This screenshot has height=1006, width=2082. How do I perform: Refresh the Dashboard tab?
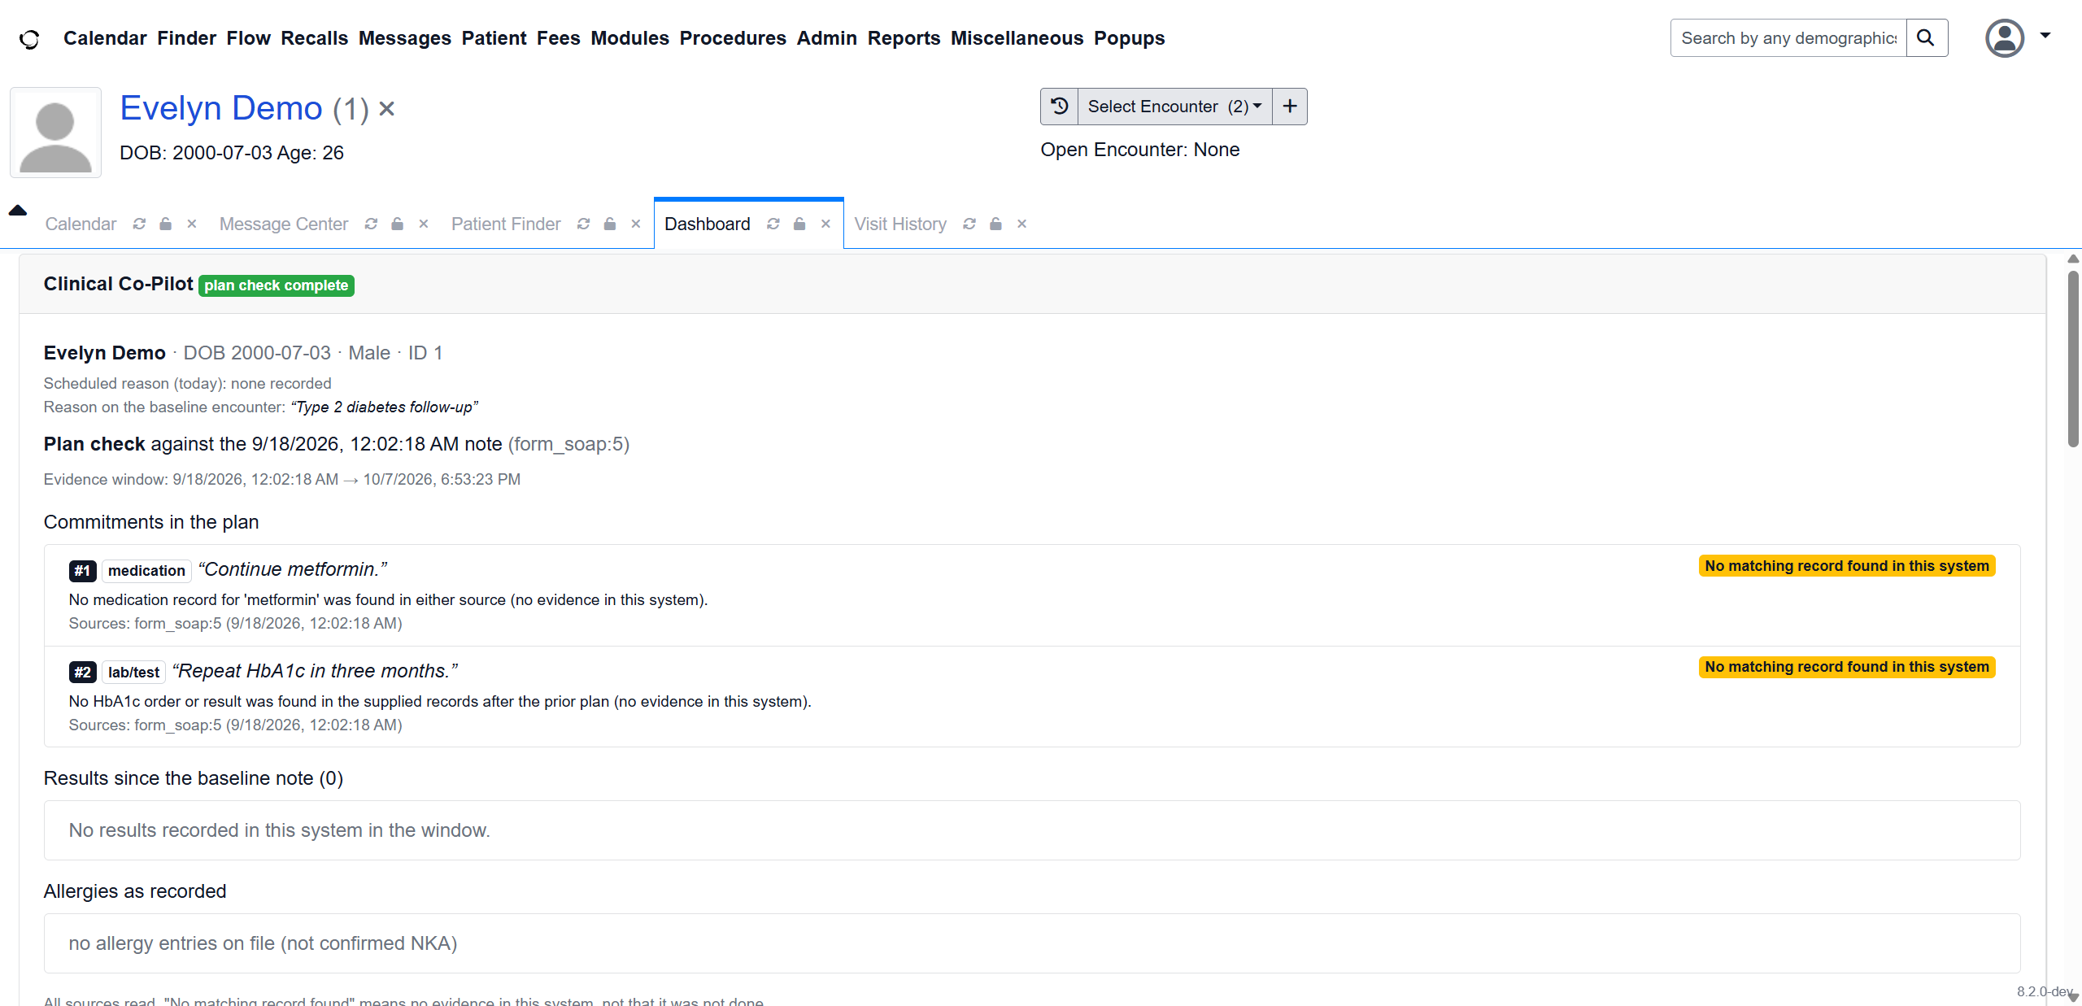point(773,224)
